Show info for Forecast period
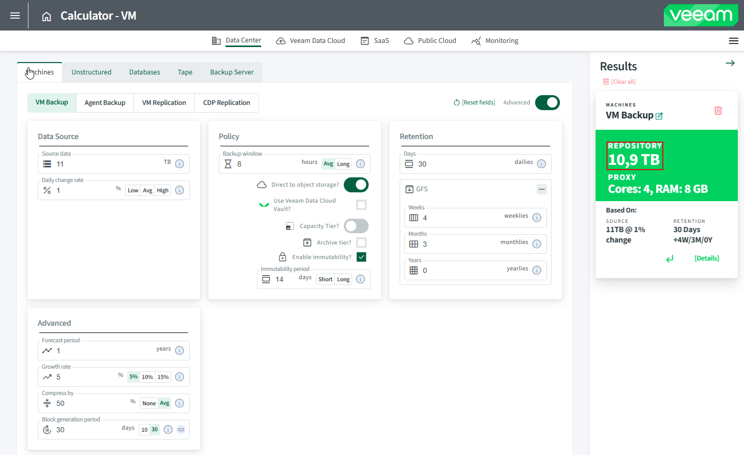This screenshot has width=744, height=455. 179,351
